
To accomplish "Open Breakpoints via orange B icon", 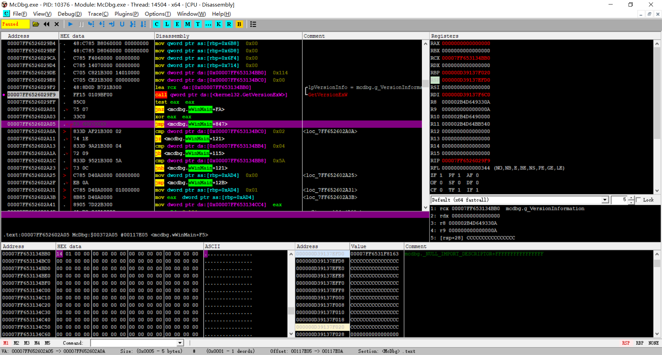I will pyautogui.click(x=239, y=24).
